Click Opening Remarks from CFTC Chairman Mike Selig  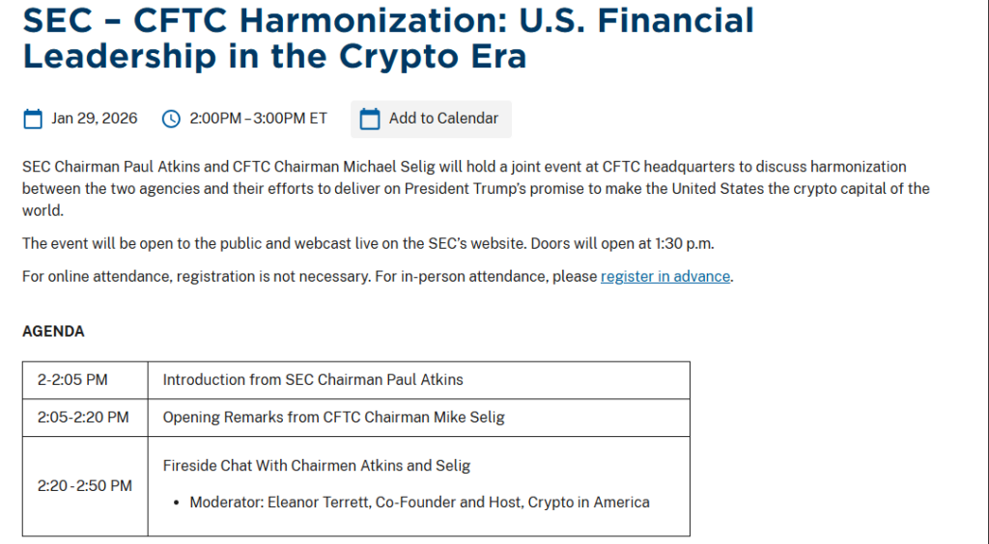(333, 418)
